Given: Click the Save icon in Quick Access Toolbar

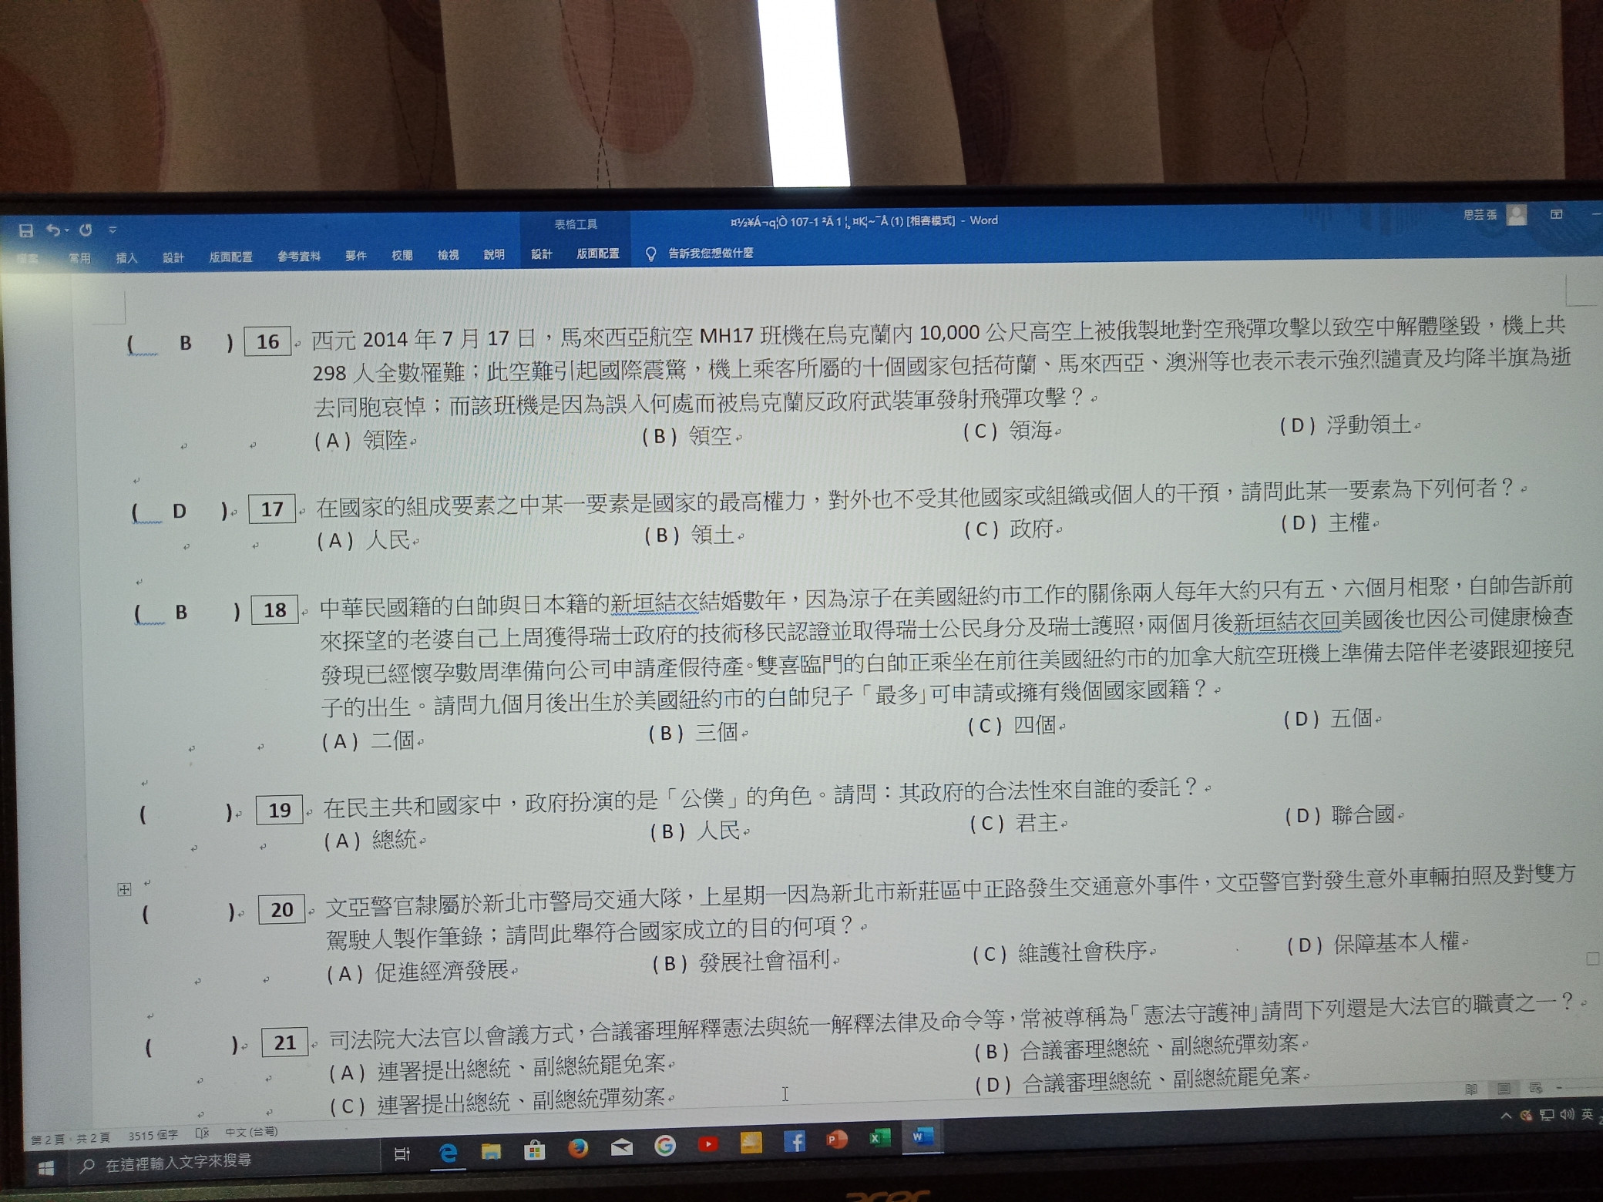Looking at the screenshot, I should click(26, 230).
